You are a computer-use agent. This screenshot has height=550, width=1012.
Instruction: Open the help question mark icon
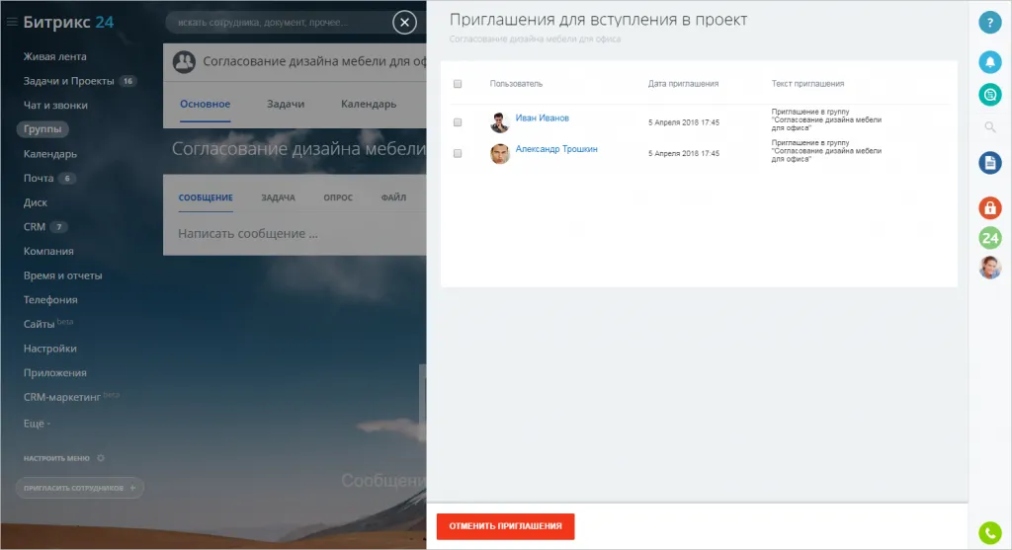point(989,23)
